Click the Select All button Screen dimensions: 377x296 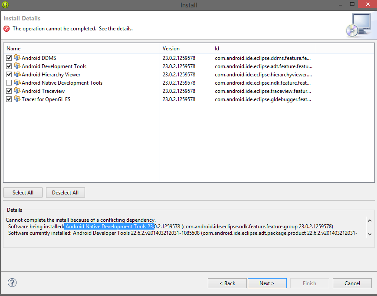23,193
